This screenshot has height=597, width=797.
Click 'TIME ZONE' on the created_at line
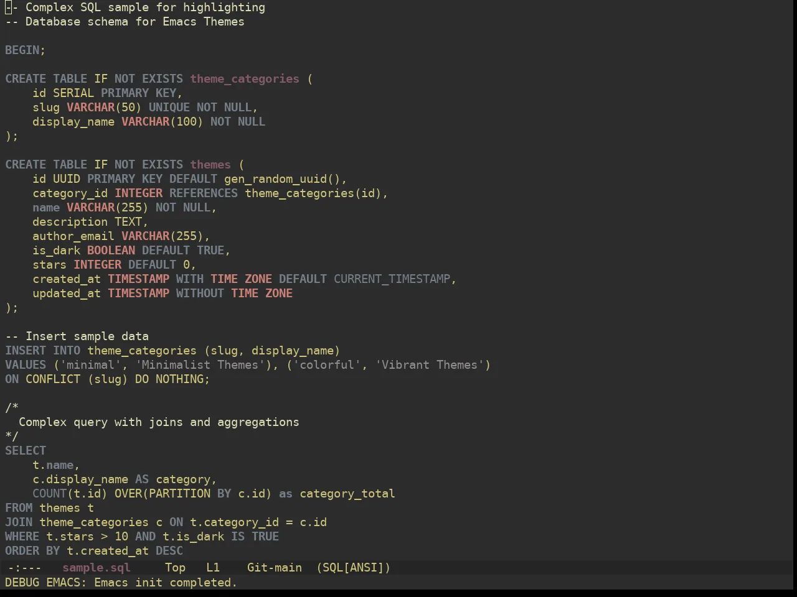241,279
